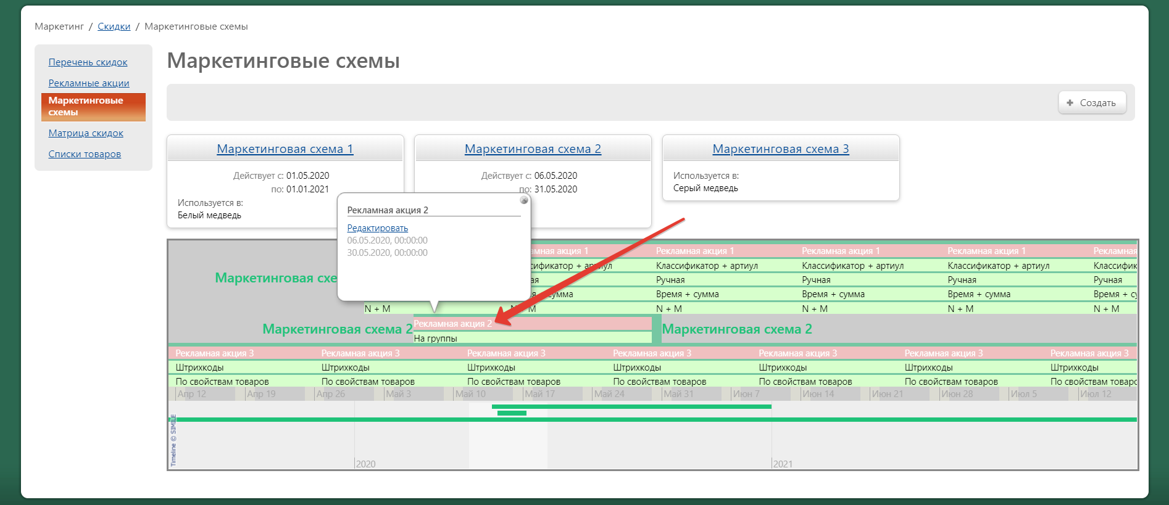
Task: Click the Май 3 date label
Action: [x=398, y=394]
